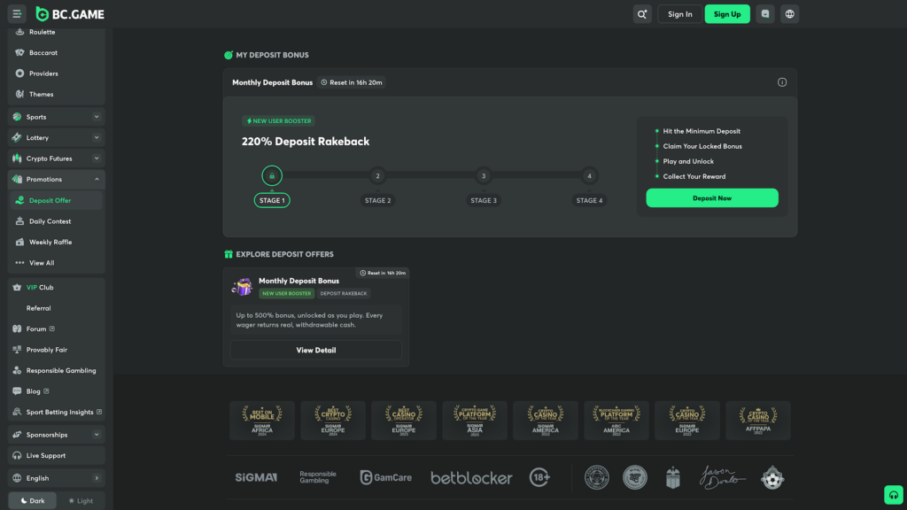The width and height of the screenshot is (907, 510).
Task: Select the Stage 1 label pill
Action: coord(272,201)
